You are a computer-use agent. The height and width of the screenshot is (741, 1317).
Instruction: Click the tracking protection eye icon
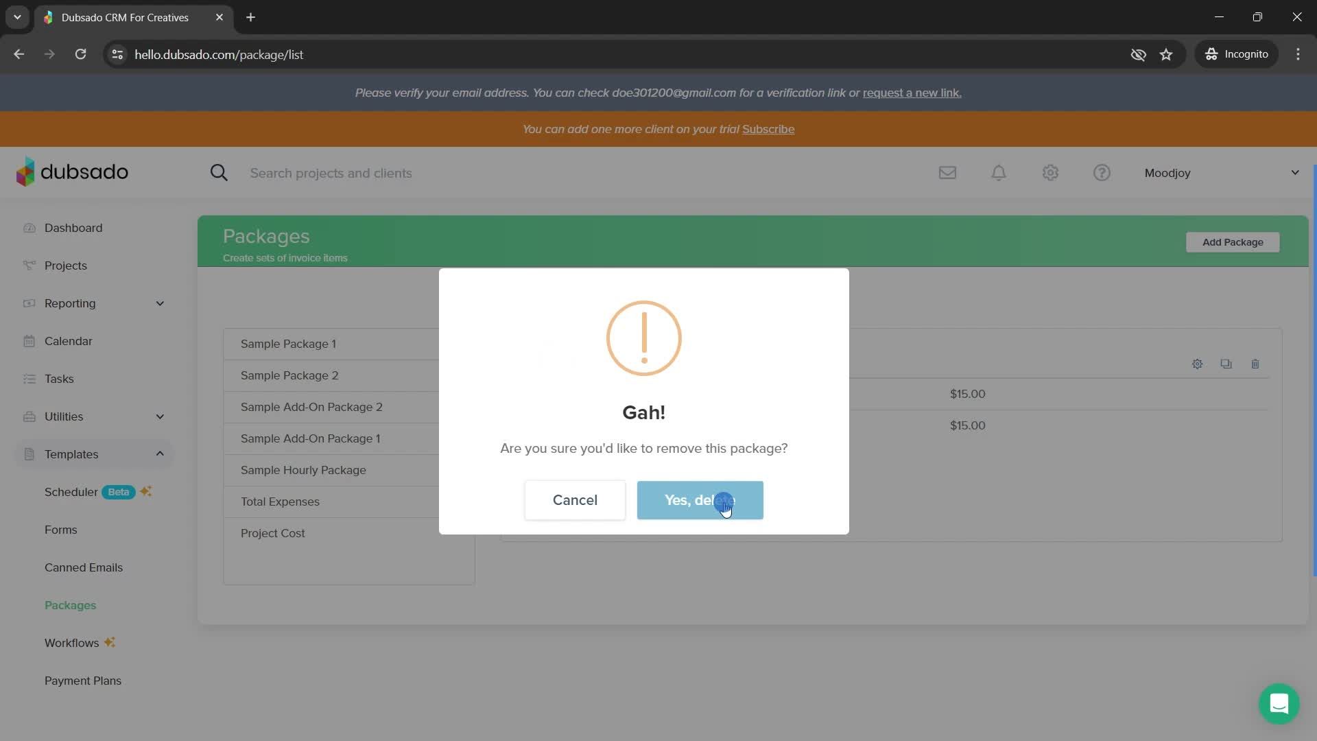1138,54
